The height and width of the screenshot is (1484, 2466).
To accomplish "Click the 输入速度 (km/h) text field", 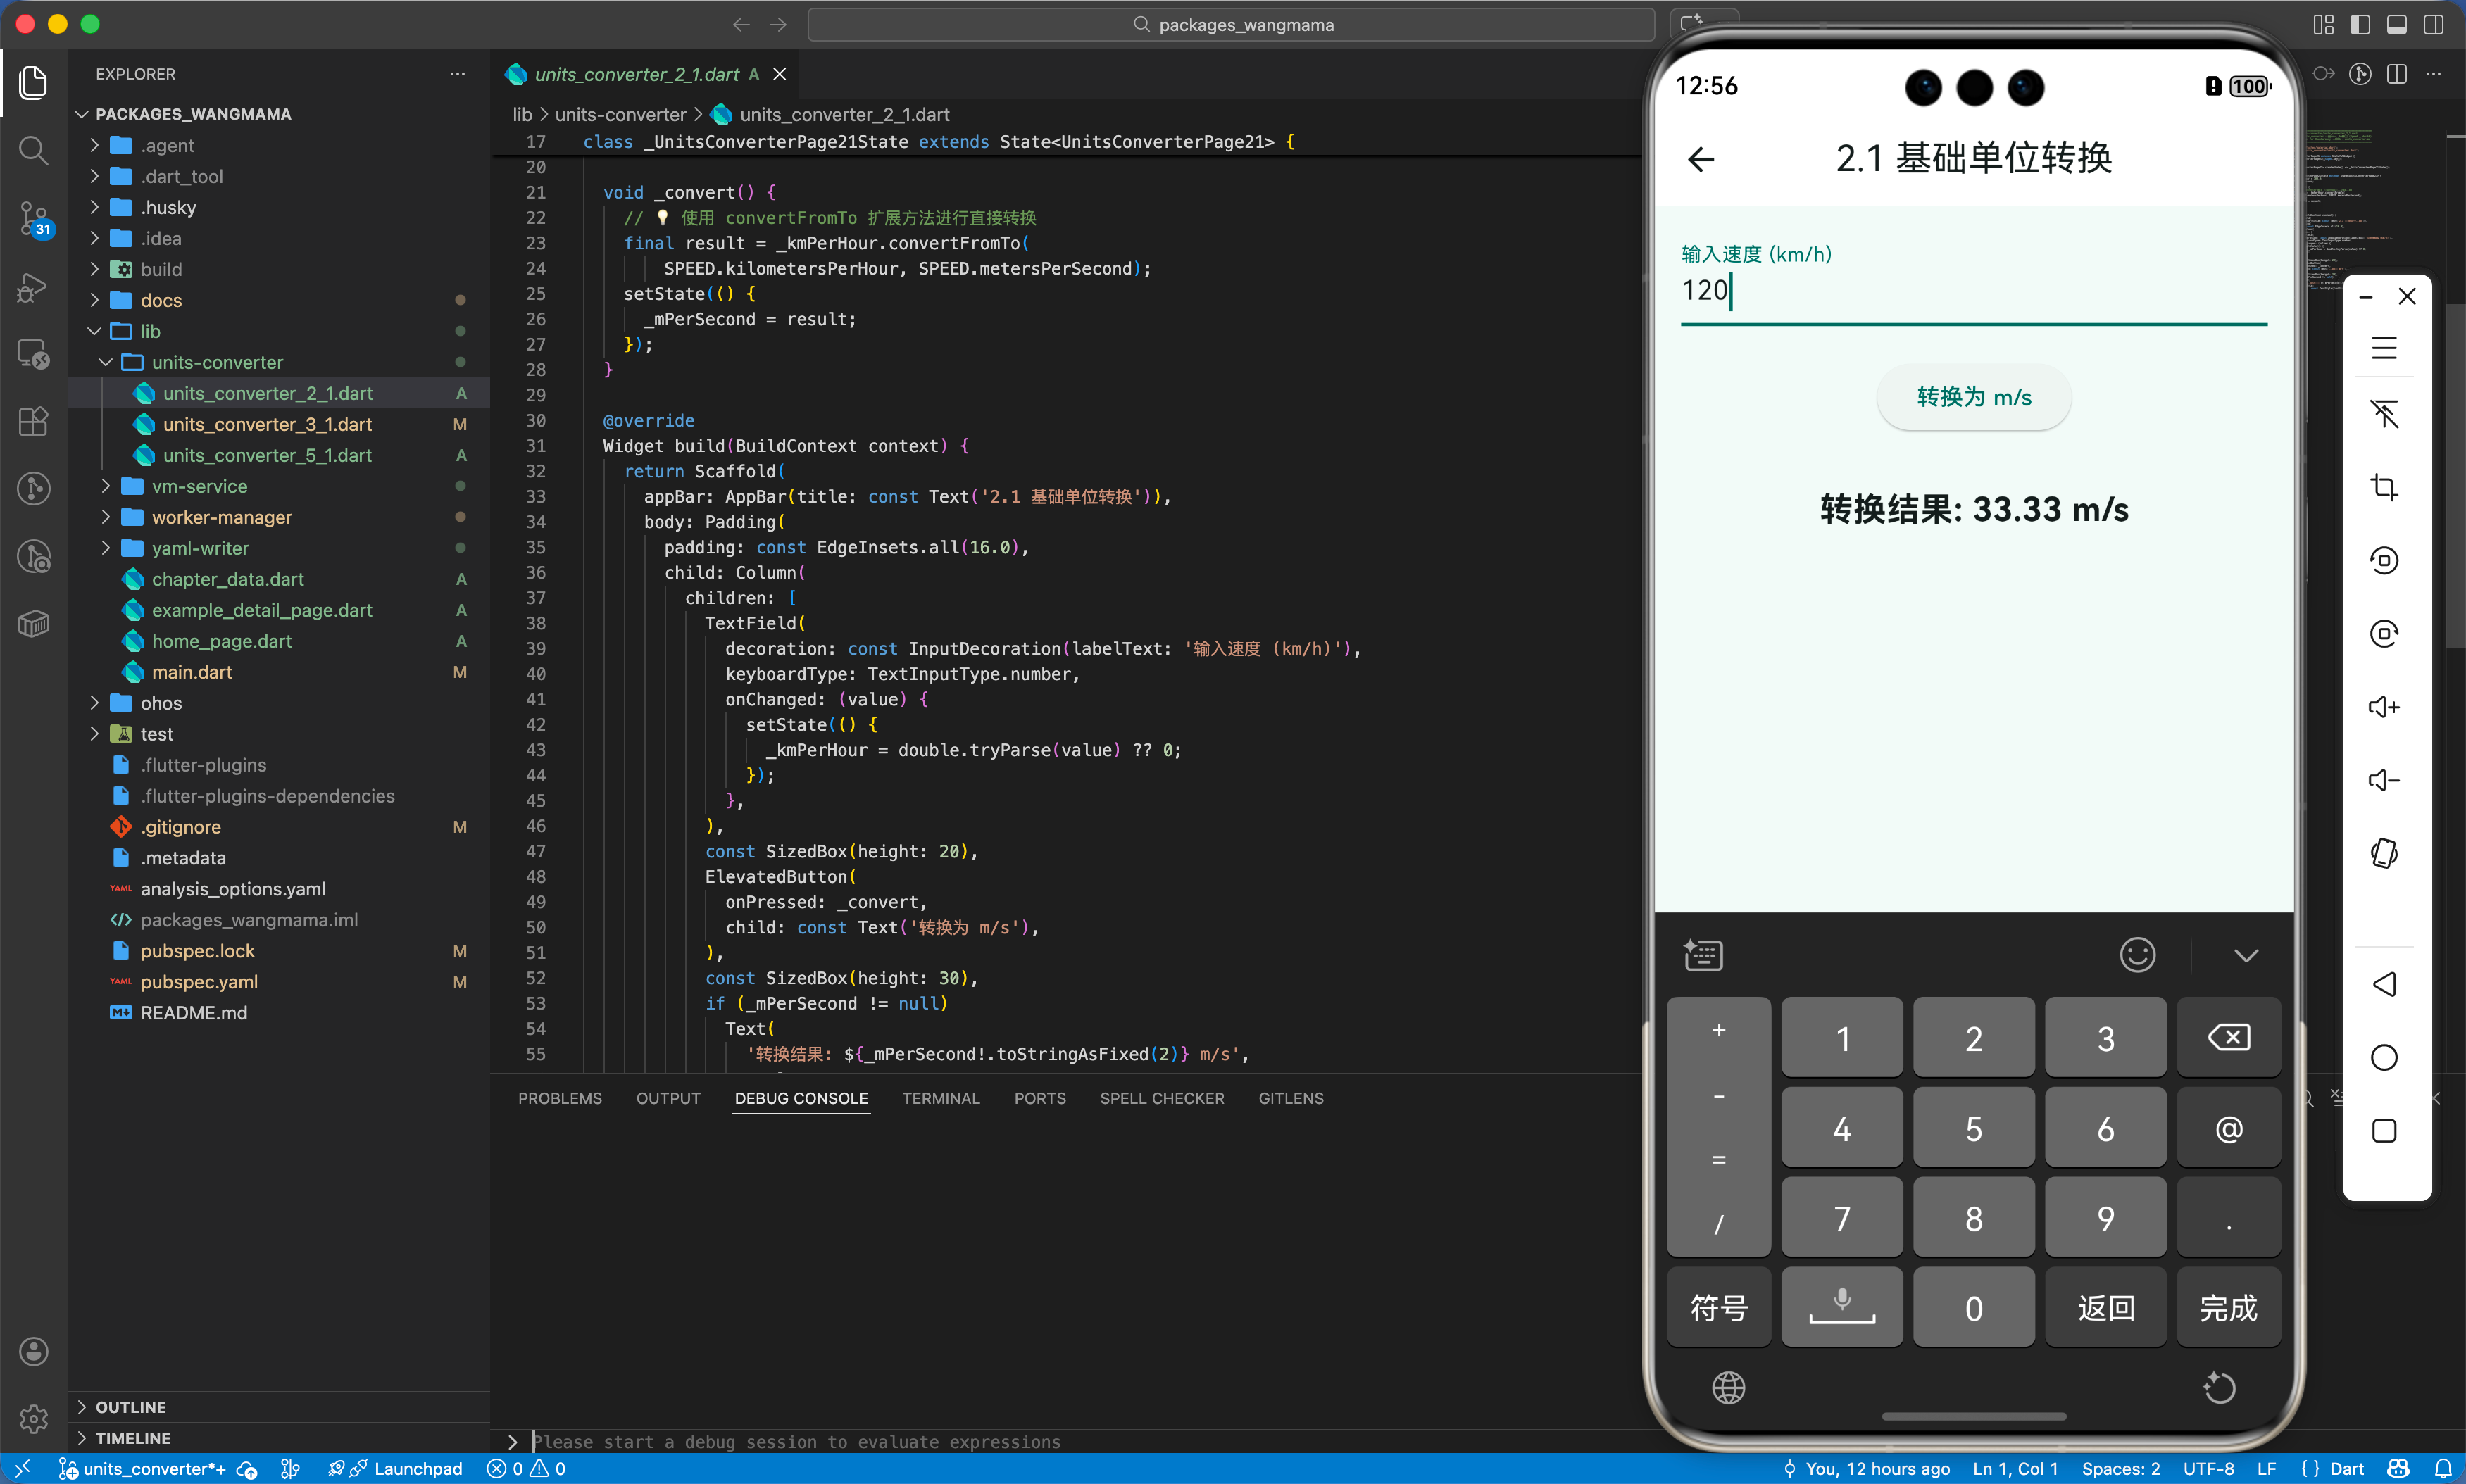I will (x=1973, y=290).
